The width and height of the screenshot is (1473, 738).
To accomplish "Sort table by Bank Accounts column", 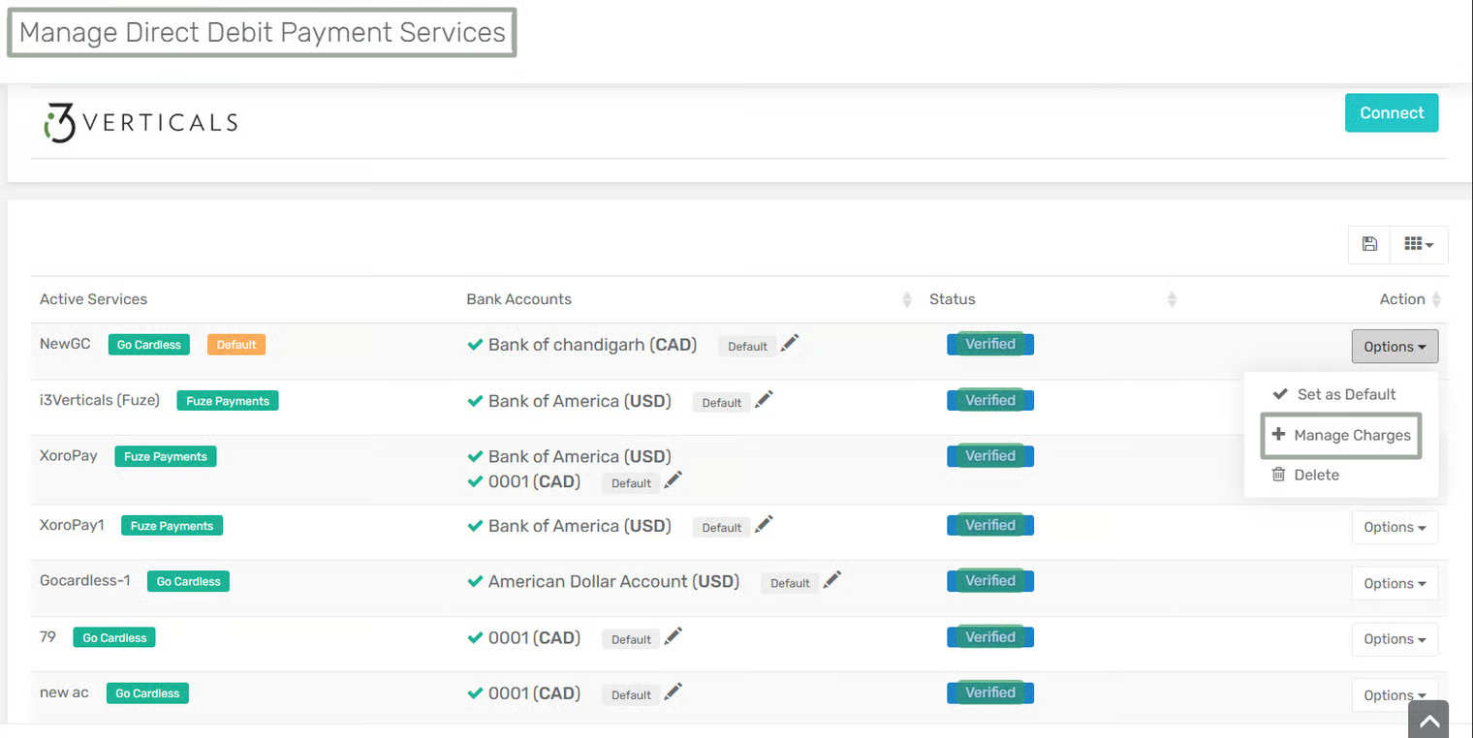I will click(x=907, y=299).
